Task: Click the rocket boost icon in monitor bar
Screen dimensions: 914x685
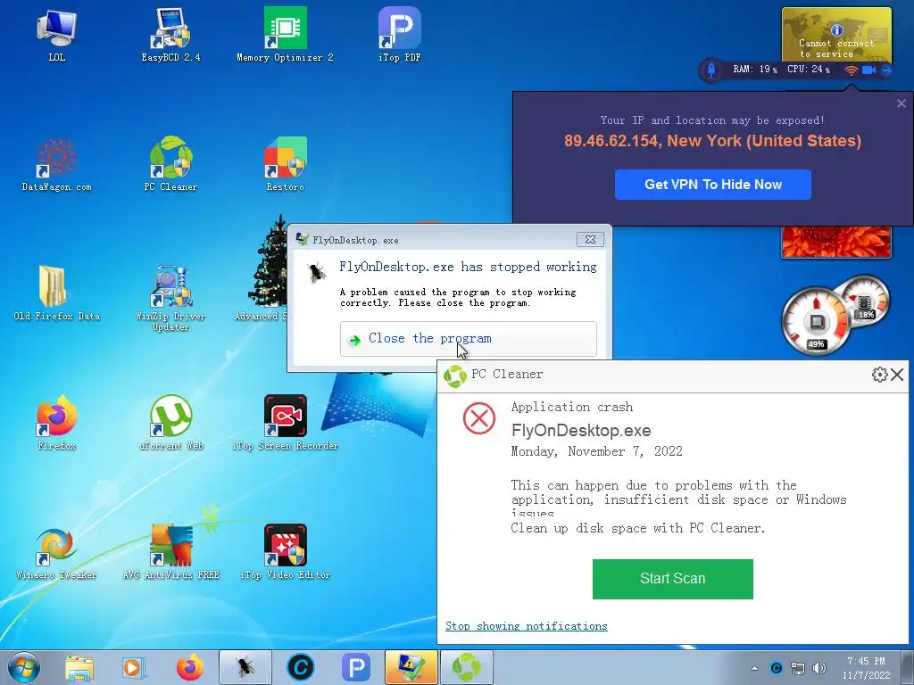Action: pyautogui.click(x=710, y=70)
